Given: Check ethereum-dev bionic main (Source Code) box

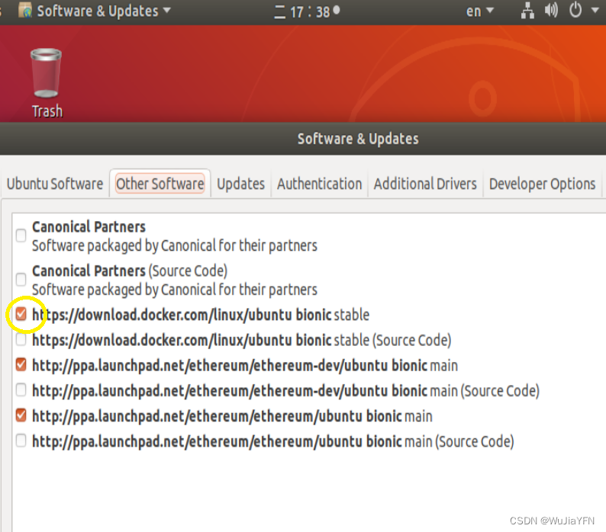Looking at the screenshot, I should 21,390.
